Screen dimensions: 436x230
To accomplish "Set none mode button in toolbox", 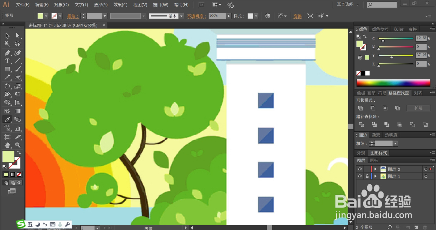I will pyautogui.click(x=19, y=174).
